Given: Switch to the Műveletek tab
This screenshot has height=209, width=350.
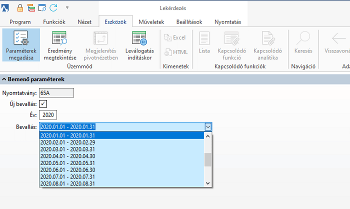Looking at the screenshot, I should 151,22.
